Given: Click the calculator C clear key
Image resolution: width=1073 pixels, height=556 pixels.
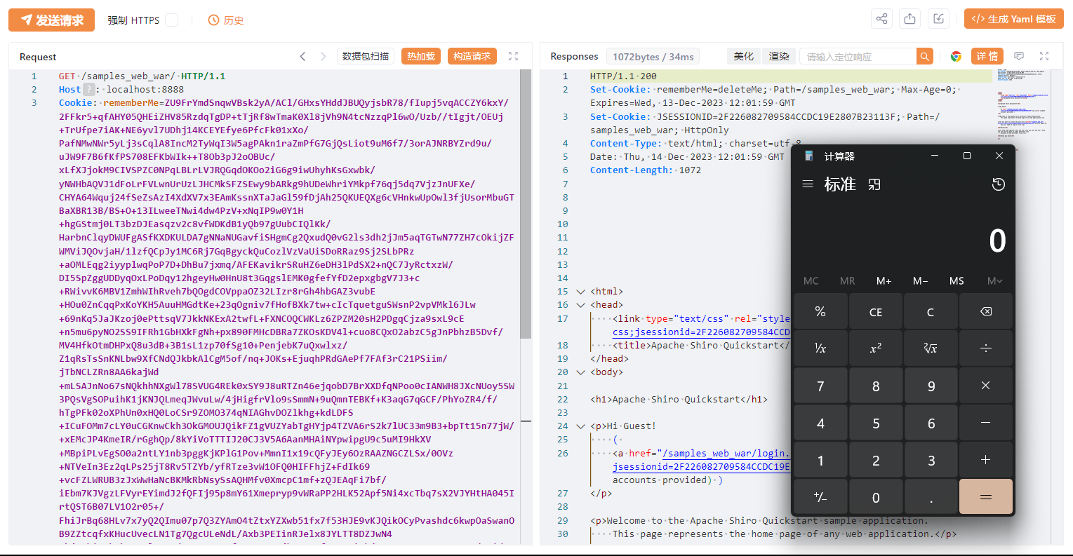Looking at the screenshot, I should point(931,311).
